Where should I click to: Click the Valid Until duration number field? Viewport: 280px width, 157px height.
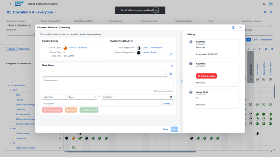point(55,97)
